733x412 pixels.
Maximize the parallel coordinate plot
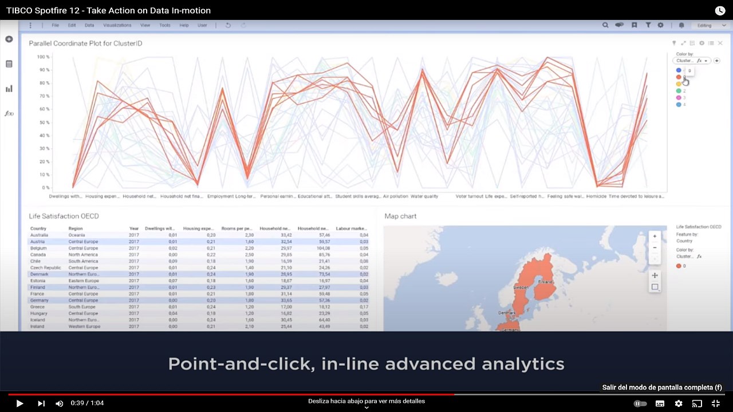(683, 43)
